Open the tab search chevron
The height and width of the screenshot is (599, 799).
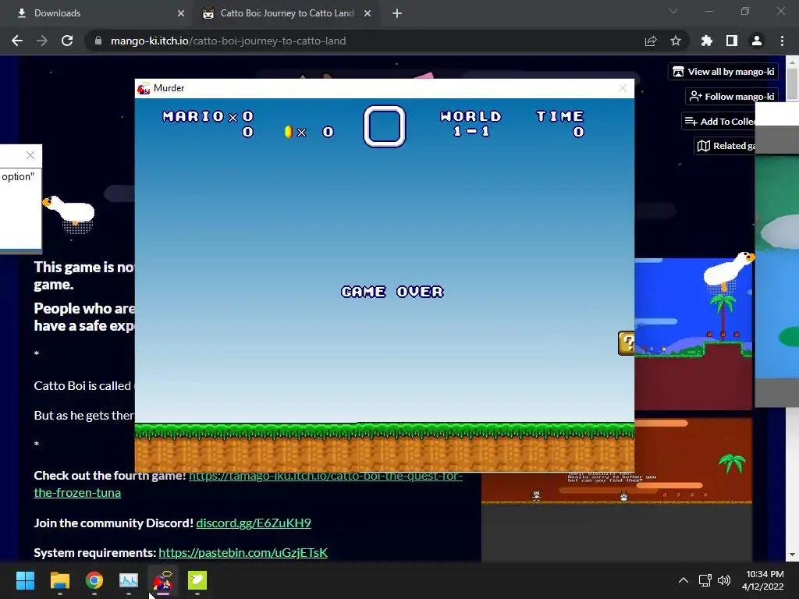(673, 11)
